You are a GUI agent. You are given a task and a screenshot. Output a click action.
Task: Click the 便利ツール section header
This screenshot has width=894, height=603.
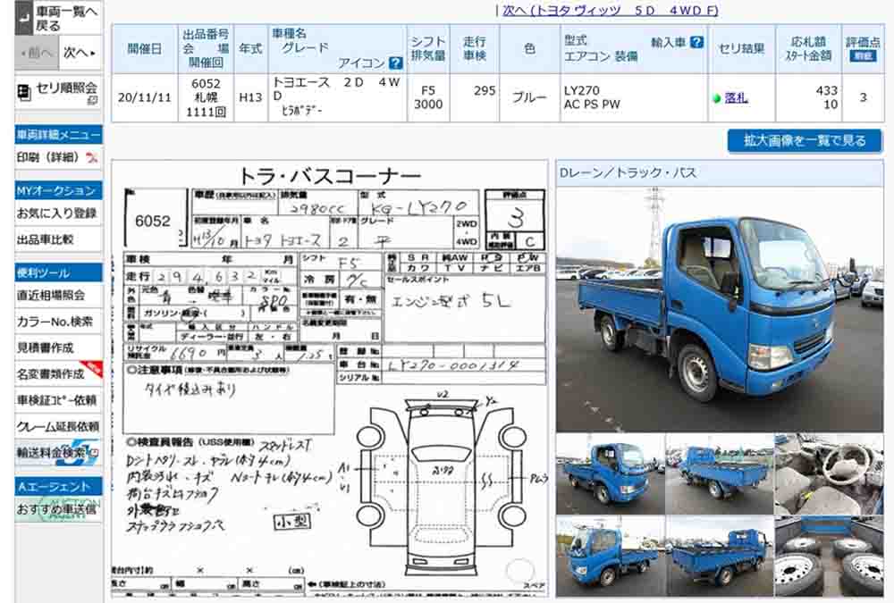click(58, 272)
